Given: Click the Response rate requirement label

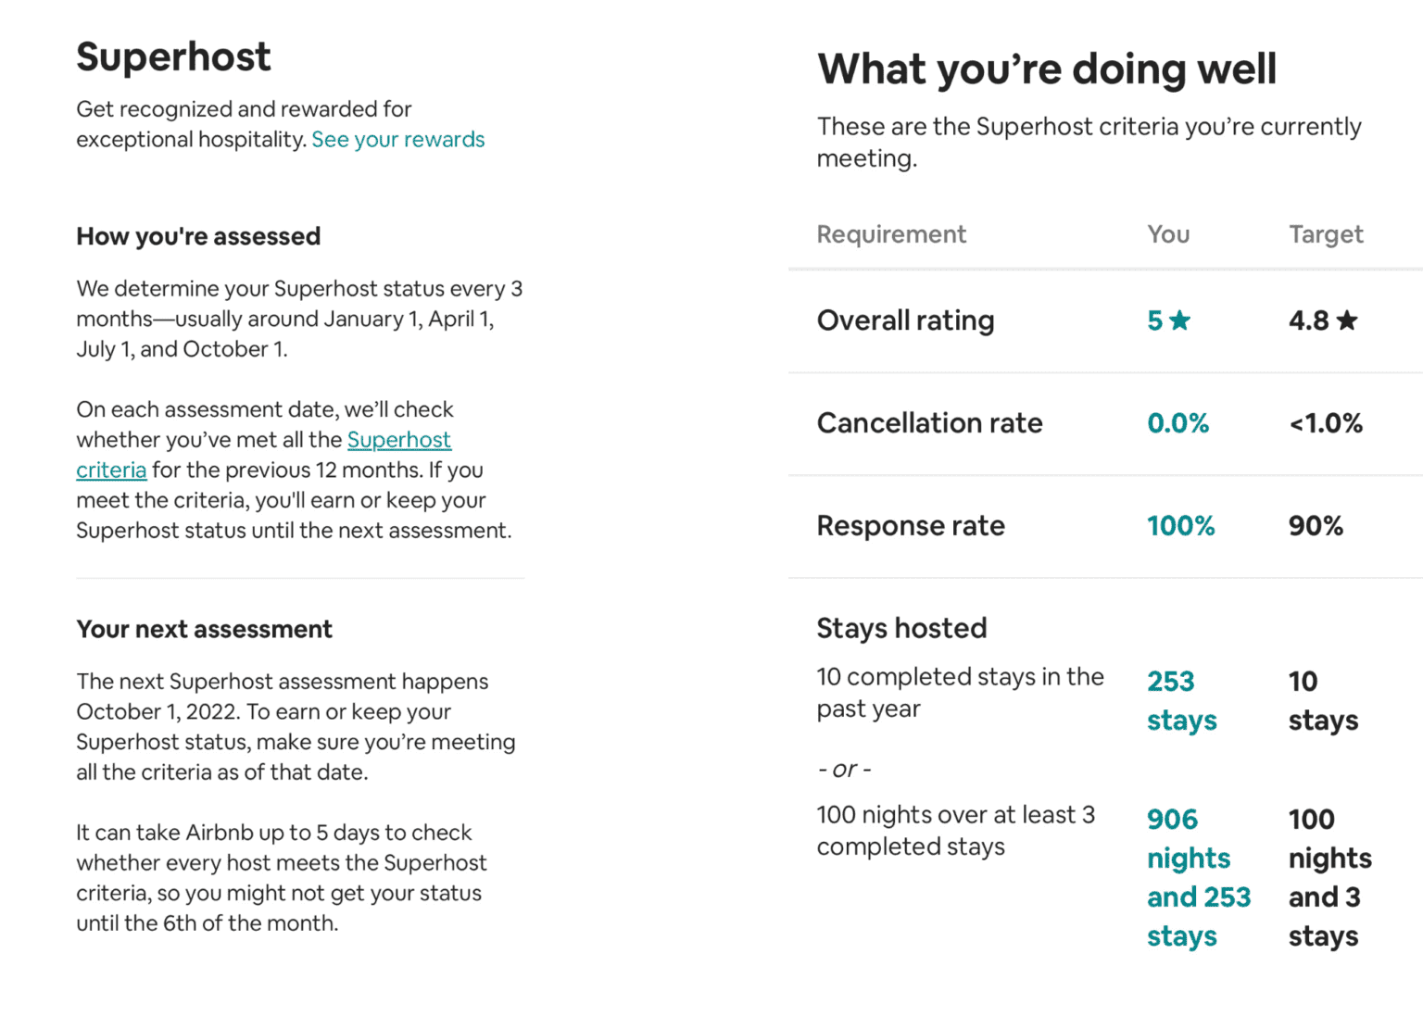Looking at the screenshot, I should pos(911,526).
